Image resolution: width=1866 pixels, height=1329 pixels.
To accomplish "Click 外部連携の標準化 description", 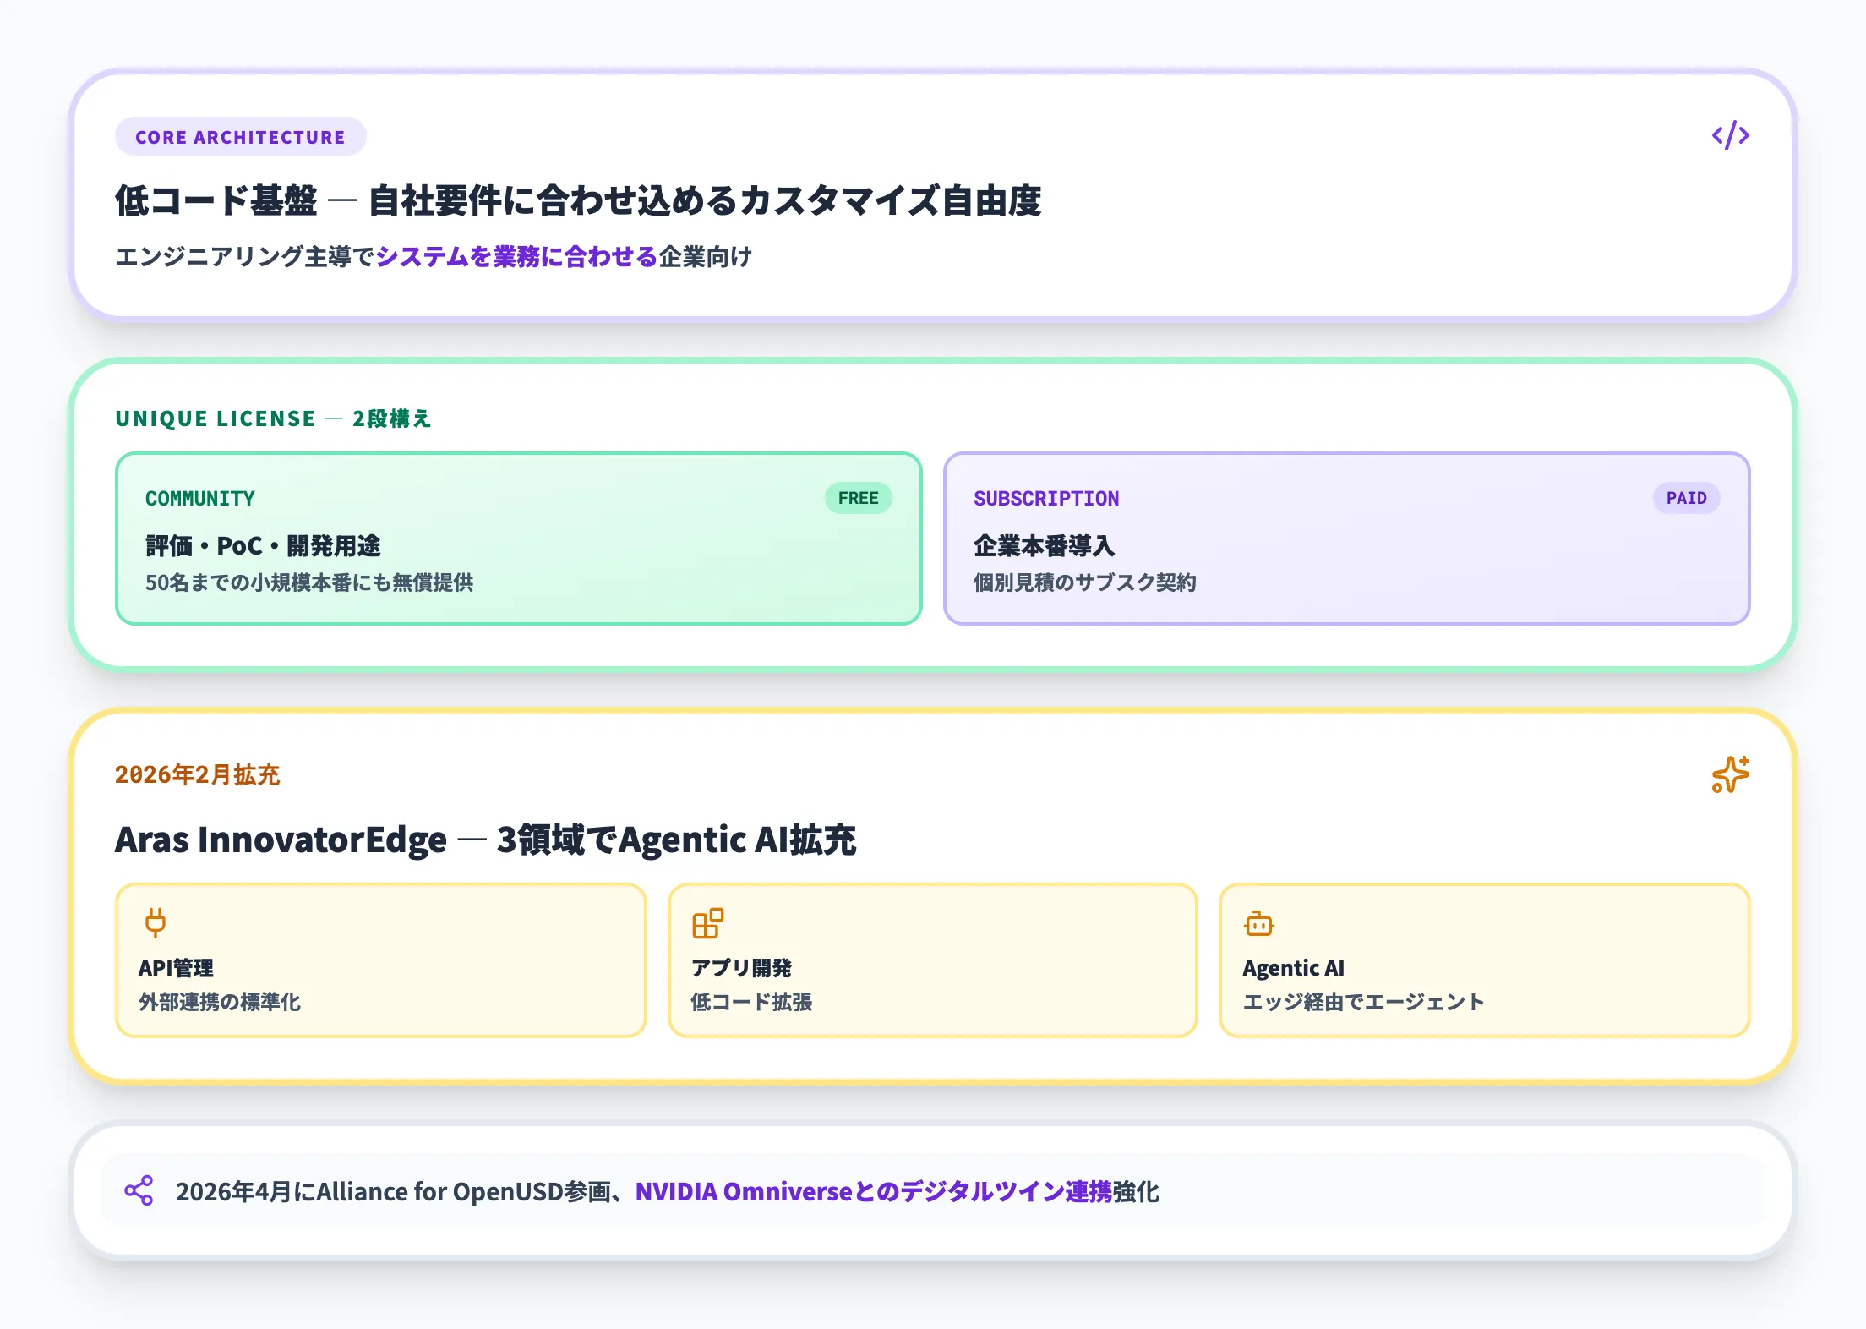I will click(x=220, y=1002).
